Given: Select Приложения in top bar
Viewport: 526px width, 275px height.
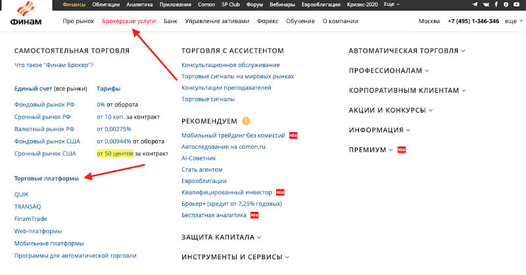Looking at the screenshot, I should pyautogui.click(x=176, y=5).
